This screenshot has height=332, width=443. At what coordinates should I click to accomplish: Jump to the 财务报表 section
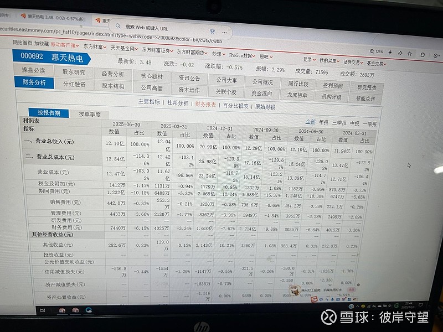[x=205, y=105]
